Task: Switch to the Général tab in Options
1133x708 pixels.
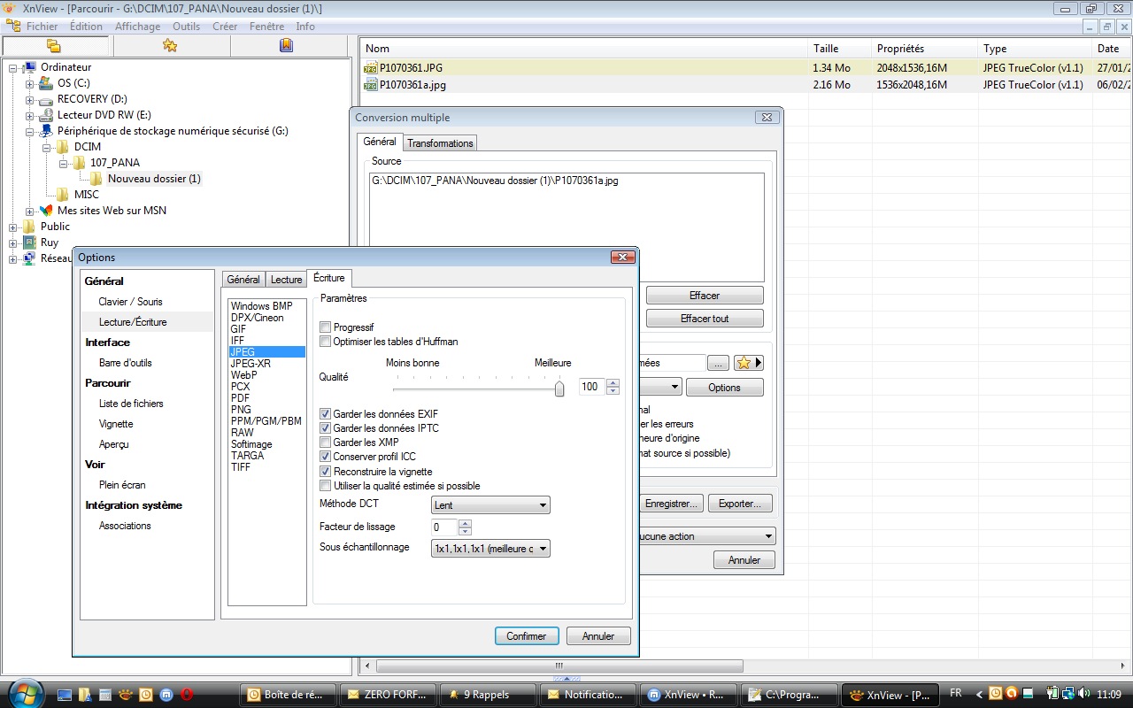Action: point(243,280)
